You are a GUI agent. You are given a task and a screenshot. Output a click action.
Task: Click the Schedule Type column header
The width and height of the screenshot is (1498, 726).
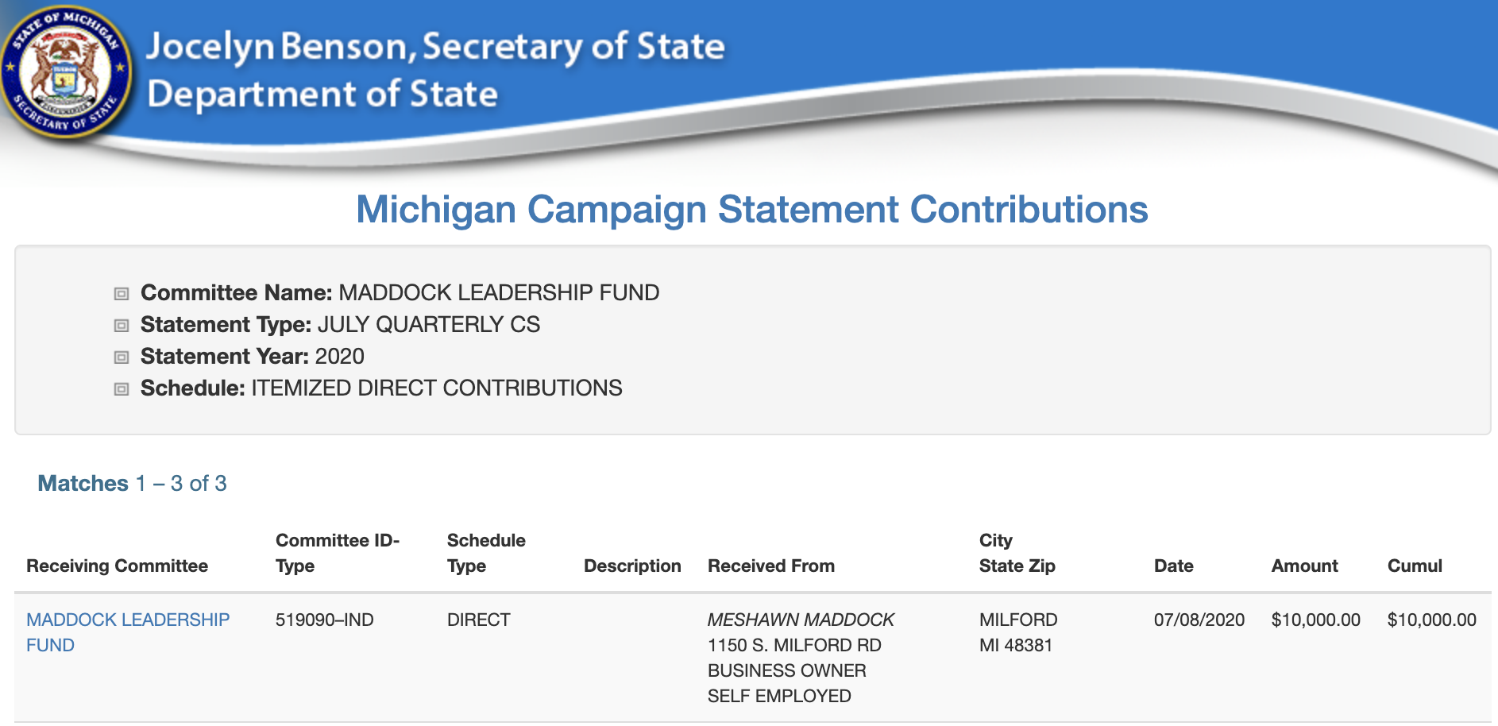pyautogui.click(x=485, y=553)
